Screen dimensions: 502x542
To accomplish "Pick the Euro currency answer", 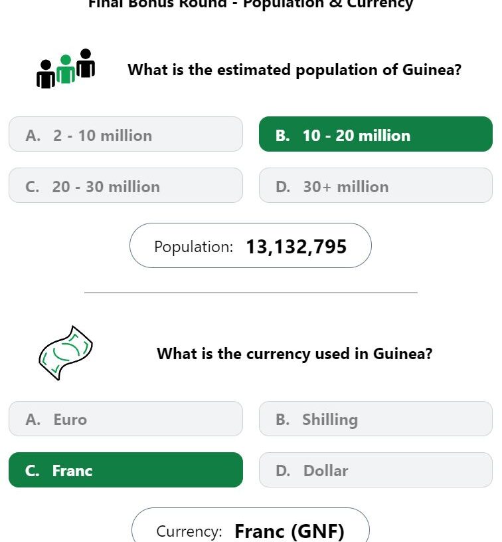I will pos(126,418).
